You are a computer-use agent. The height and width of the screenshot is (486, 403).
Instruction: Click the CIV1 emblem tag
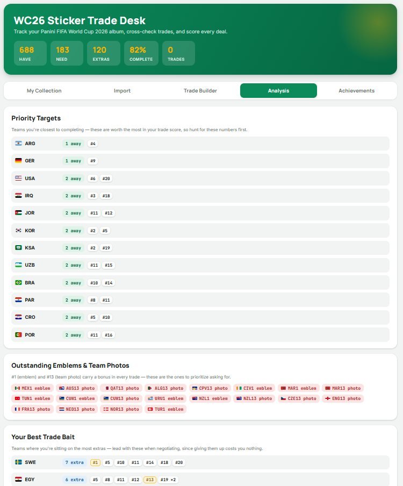[254, 388]
